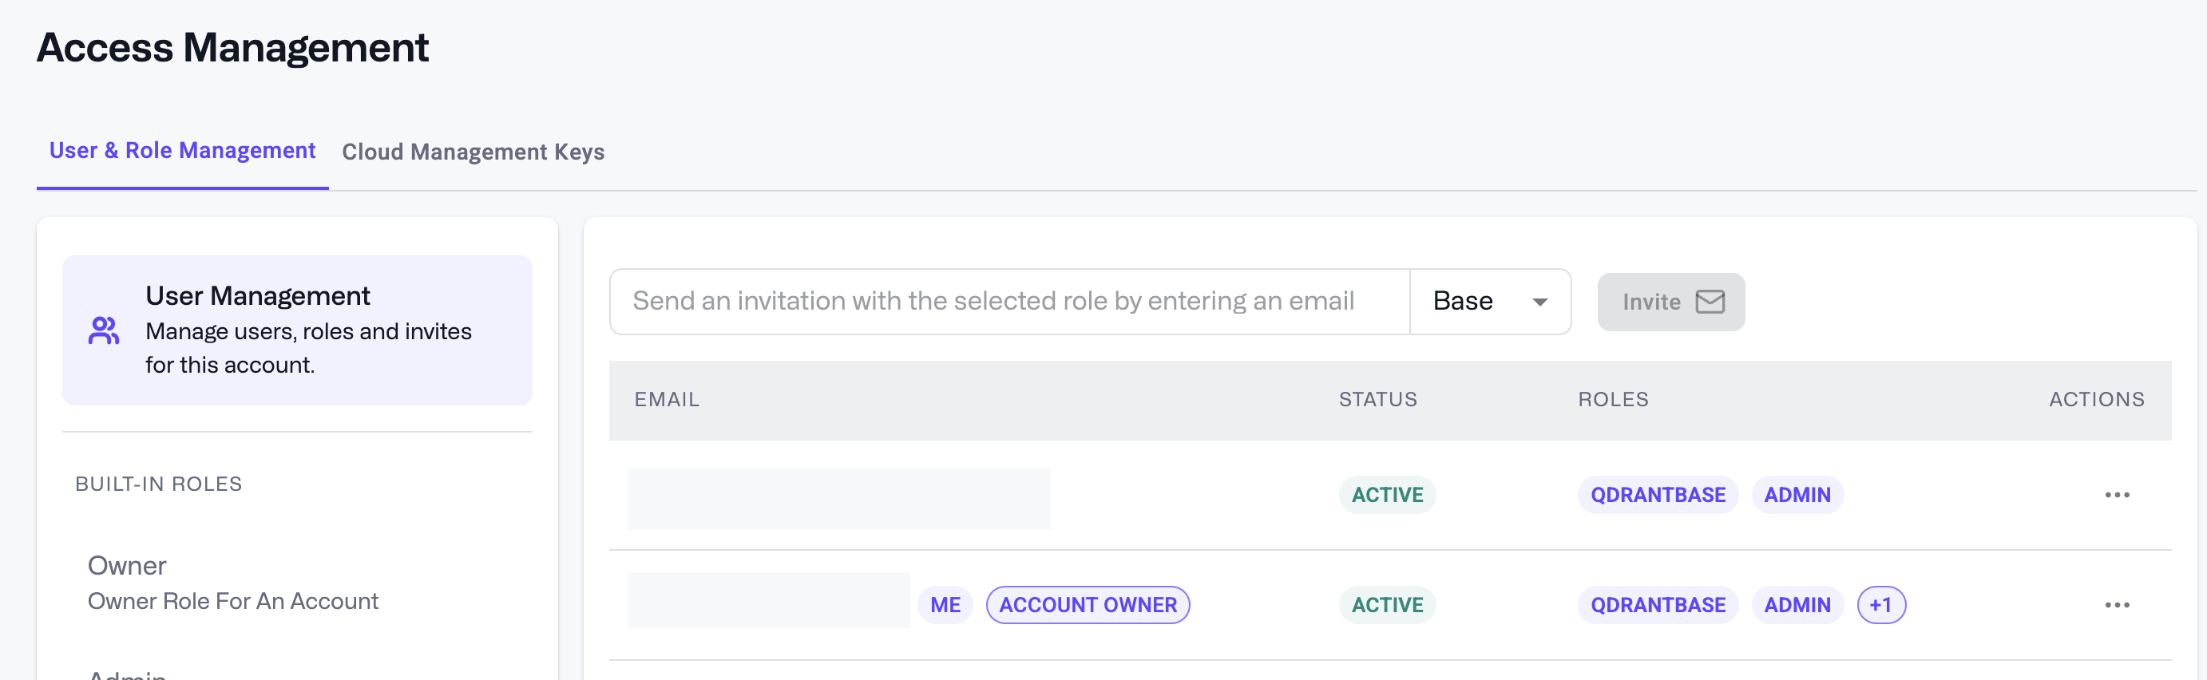Click QDRANTBASE role chip for account owner
Viewport: 2207px width, 680px height.
tap(1657, 606)
